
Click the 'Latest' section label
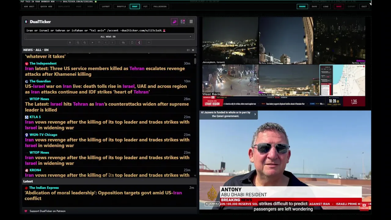pos(28,182)
